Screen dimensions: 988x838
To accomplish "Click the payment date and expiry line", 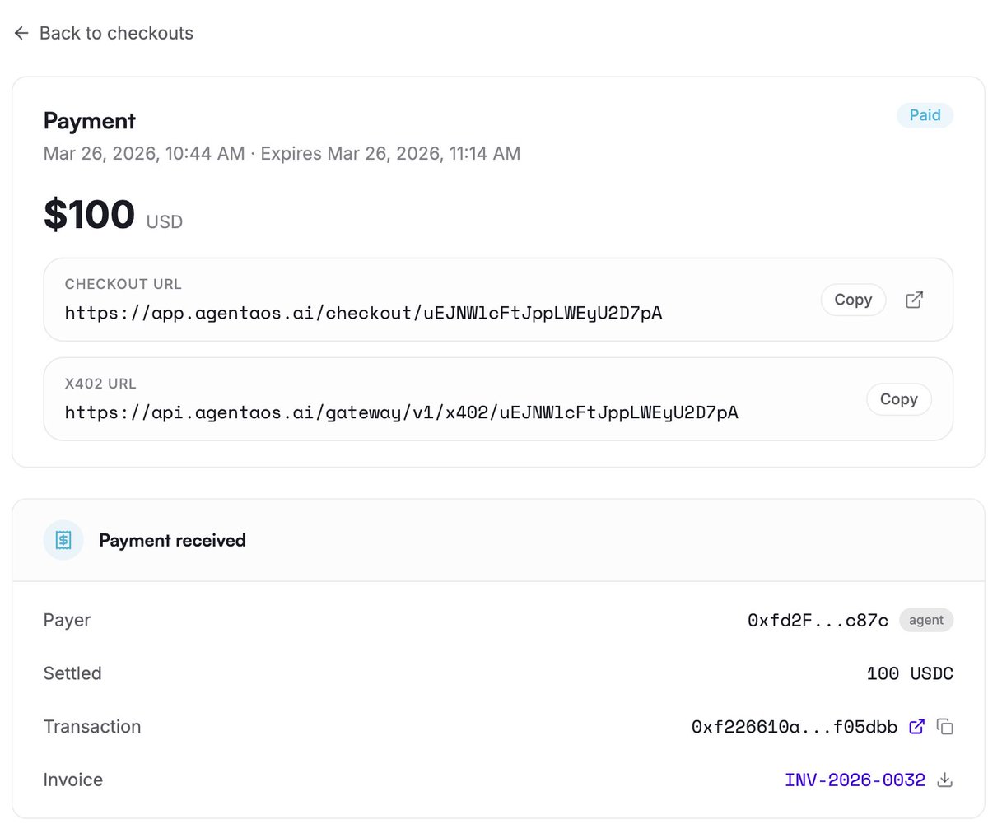I will [282, 153].
